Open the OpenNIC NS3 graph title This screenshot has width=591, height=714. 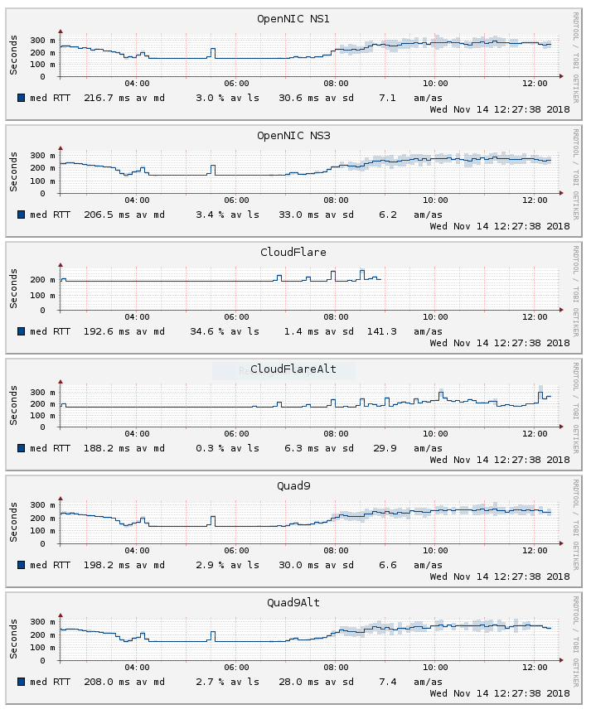(293, 135)
